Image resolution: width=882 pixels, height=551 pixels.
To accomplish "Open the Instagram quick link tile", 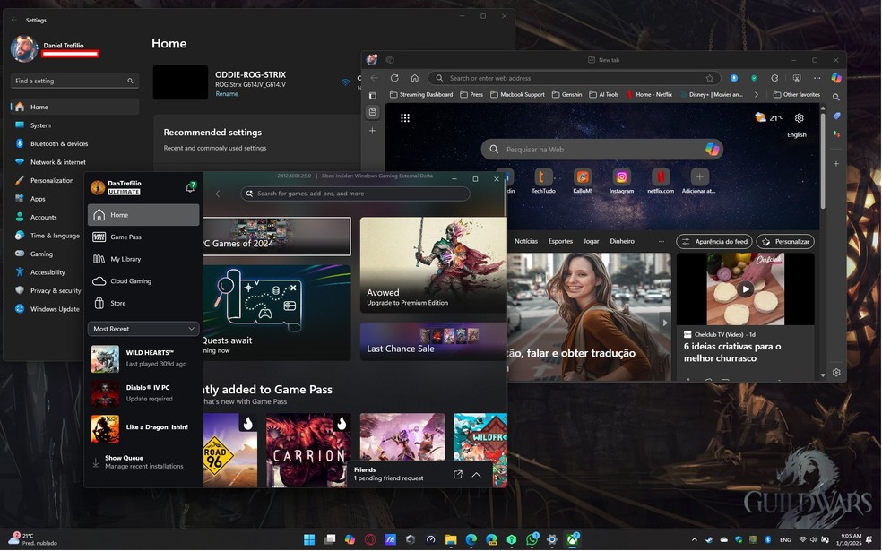I will tap(621, 177).
